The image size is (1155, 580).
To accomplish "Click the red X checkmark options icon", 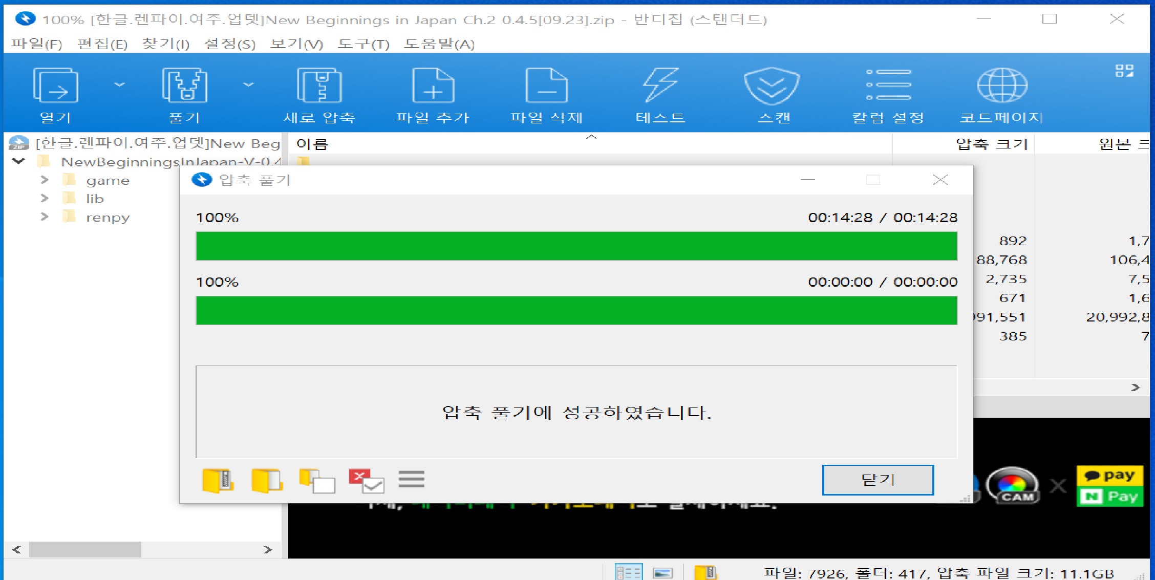I will click(x=366, y=481).
